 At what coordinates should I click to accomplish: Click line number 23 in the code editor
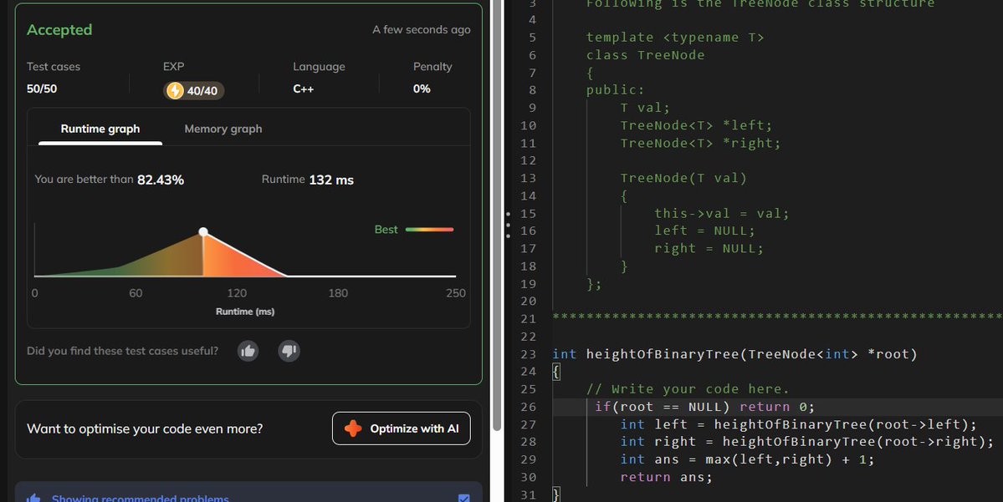click(528, 353)
